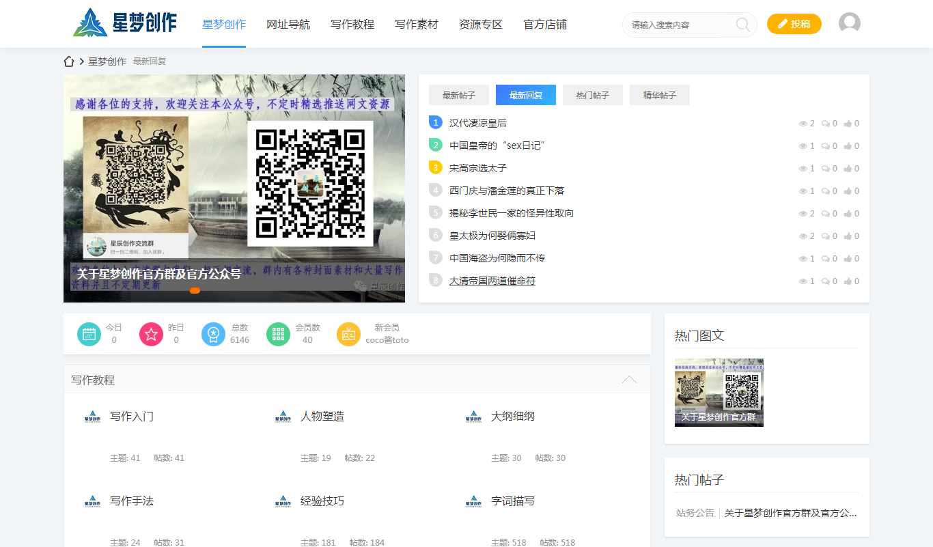Viewport: 933px width, 547px height.
Task: Open hot post 关于星梦创作官方群及官方公...
Action: 790,513
